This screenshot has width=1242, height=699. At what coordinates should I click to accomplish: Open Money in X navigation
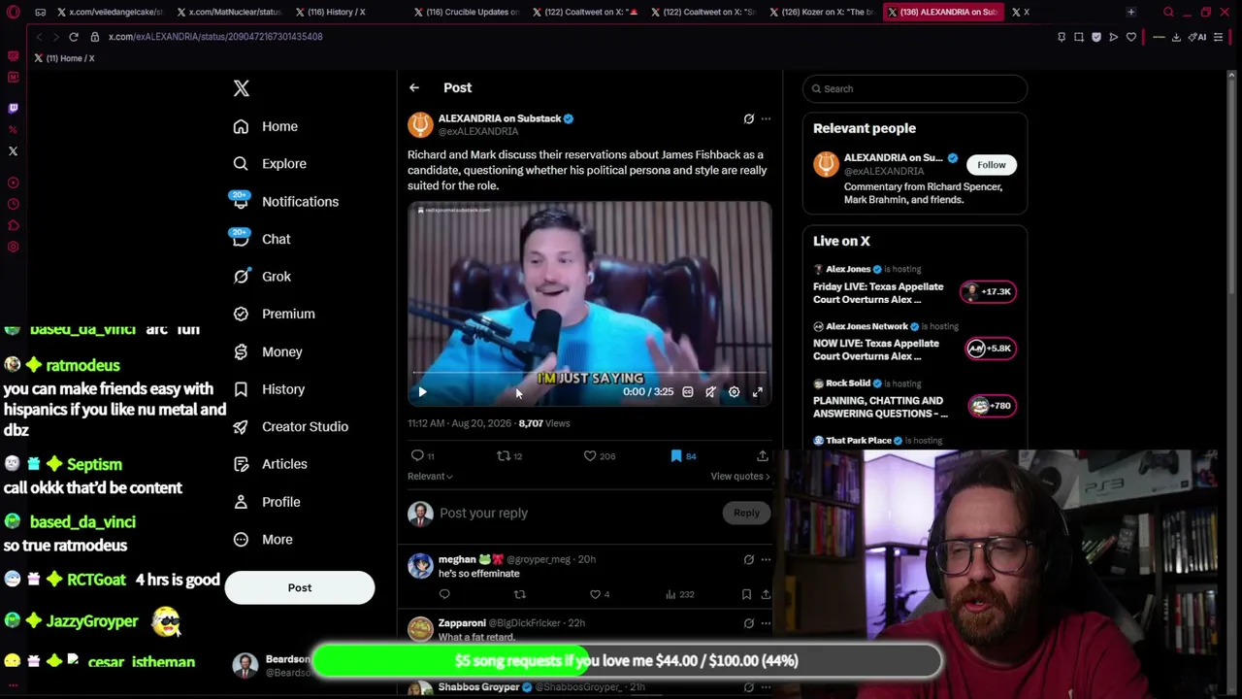[268, 351]
